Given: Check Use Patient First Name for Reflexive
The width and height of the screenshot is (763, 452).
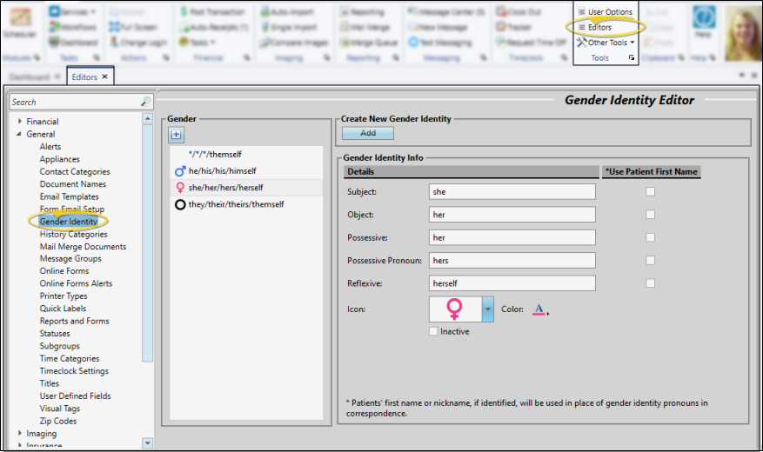Looking at the screenshot, I should pyautogui.click(x=650, y=283).
